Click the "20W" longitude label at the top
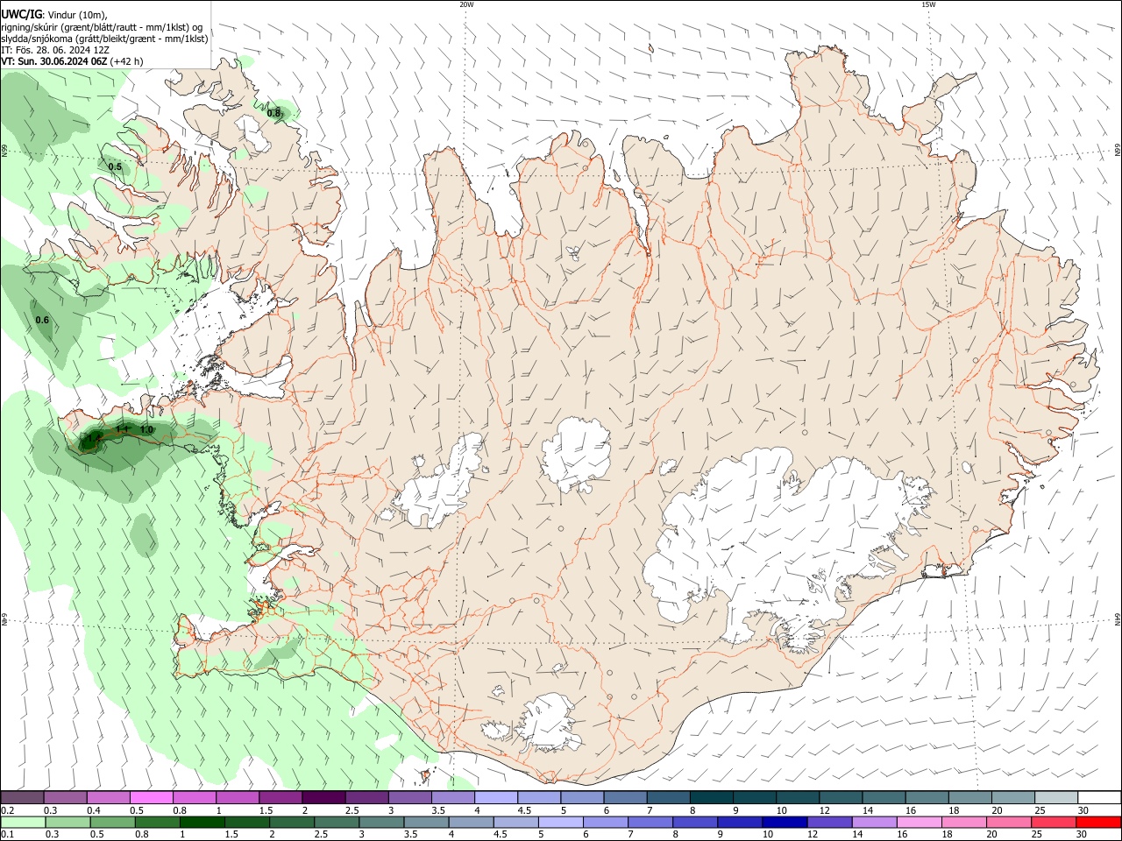This screenshot has width=1122, height=841. (466, 4)
